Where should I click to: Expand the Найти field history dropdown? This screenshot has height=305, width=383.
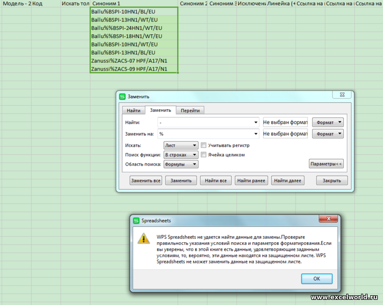pyautogui.click(x=256, y=123)
